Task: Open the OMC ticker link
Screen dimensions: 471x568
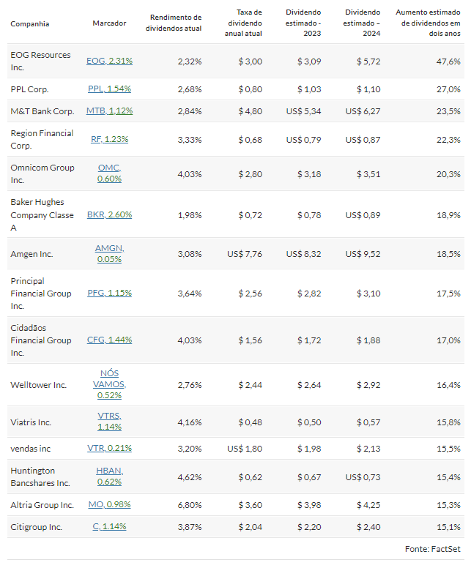Action: point(109,173)
